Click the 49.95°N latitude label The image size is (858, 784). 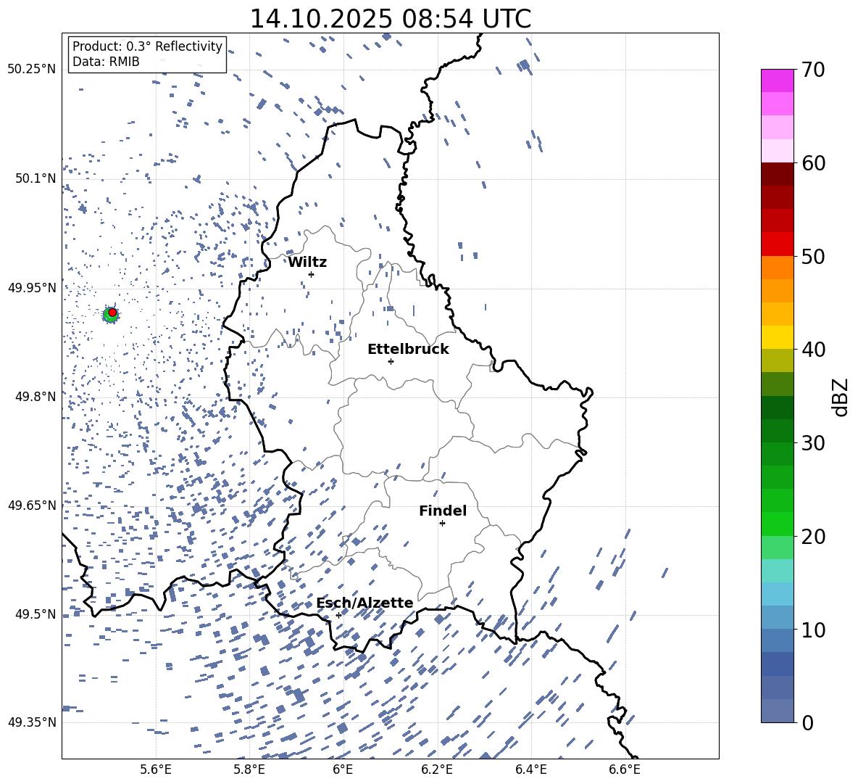[x=32, y=287]
